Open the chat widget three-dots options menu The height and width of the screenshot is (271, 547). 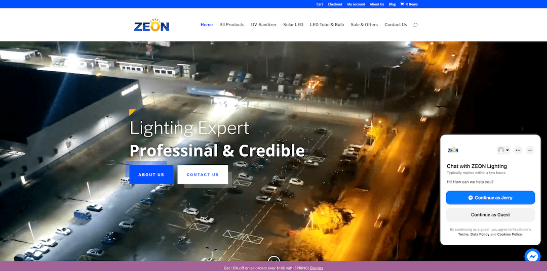coord(518,150)
